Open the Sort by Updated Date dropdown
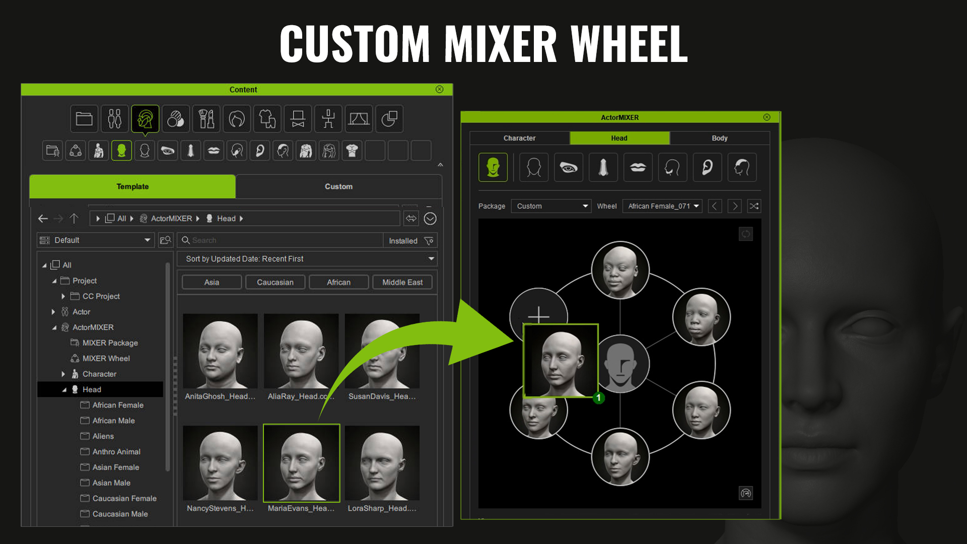The height and width of the screenshot is (544, 967). (307, 259)
